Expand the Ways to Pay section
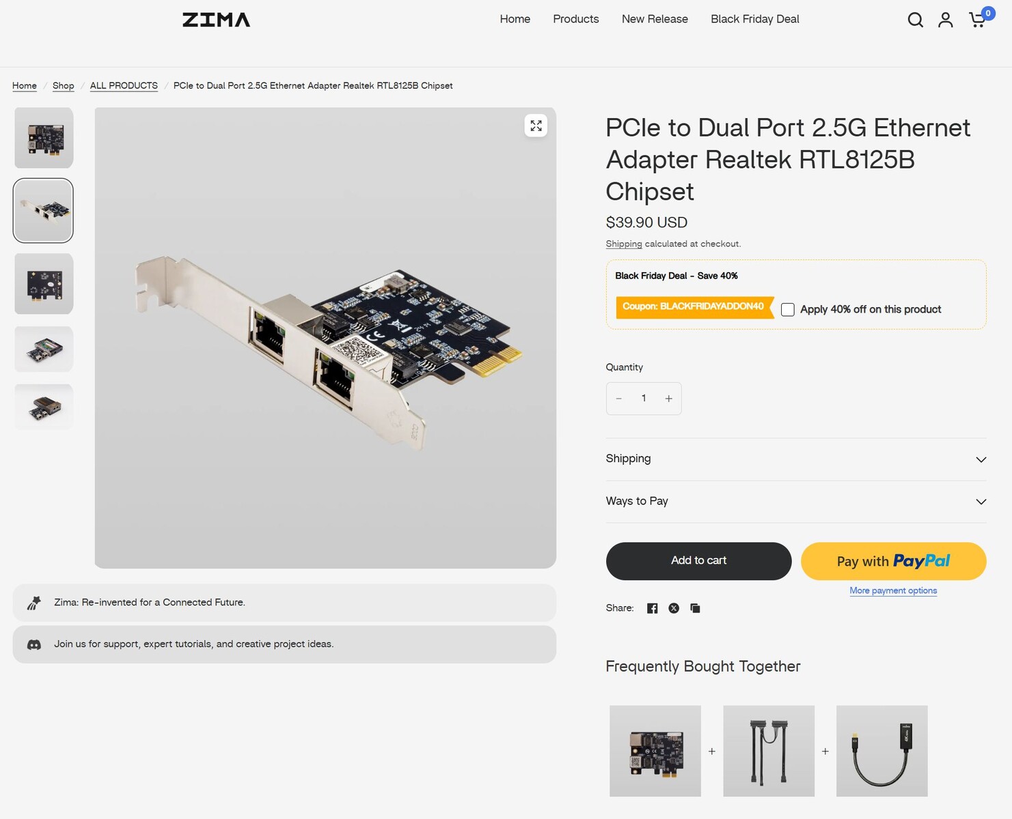Viewport: 1012px width, 819px height. pyautogui.click(x=795, y=502)
